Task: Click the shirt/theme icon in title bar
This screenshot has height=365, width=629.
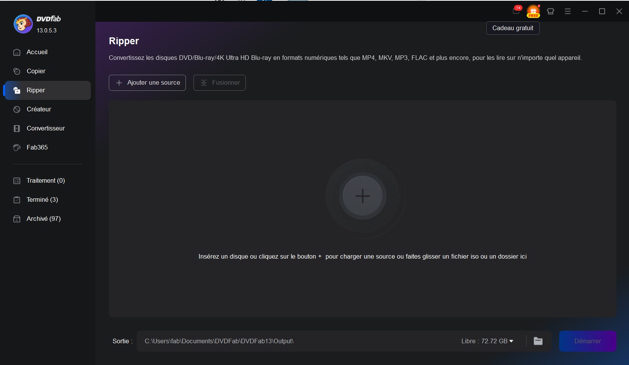Action: pos(551,11)
